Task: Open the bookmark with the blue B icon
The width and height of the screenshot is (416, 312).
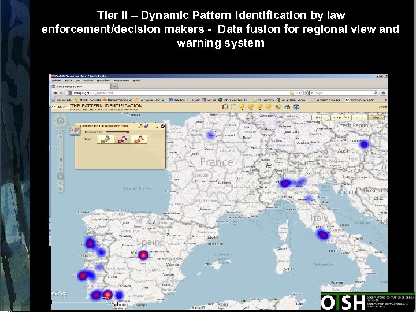Action: pyautogui.click(x=177, y=100)
